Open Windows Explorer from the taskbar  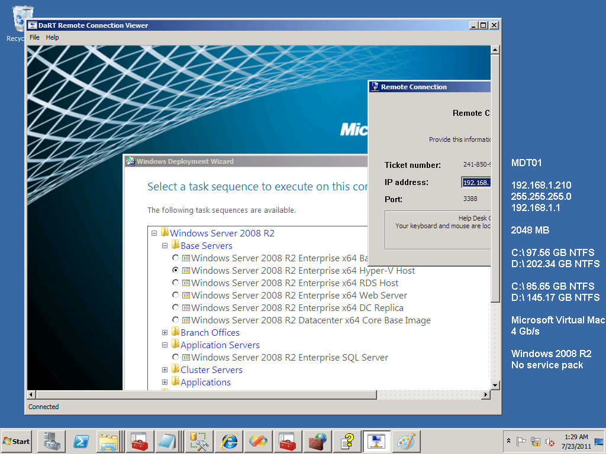click(110, 442)
